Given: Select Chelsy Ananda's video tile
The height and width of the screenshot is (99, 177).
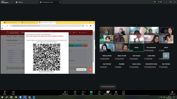Looking at the screenshot, I should [151, 31].
